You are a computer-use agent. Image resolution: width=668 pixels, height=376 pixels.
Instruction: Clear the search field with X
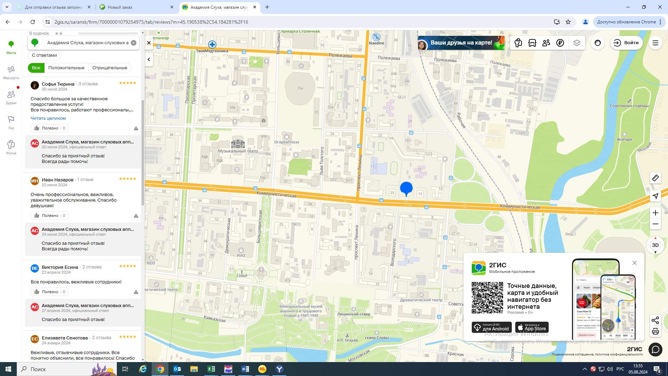click(134, 43)
